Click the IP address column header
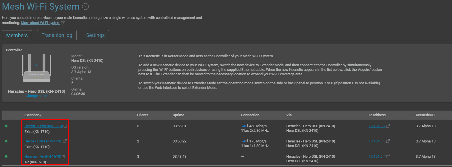452x167 pixels. (x=377, y=115)
